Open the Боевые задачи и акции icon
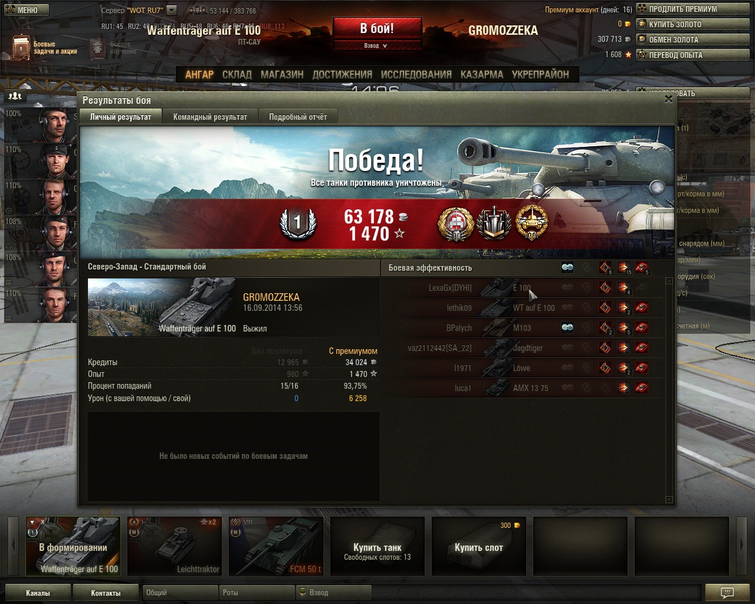This screenshot has height=604, width=755. pos(21,47)
